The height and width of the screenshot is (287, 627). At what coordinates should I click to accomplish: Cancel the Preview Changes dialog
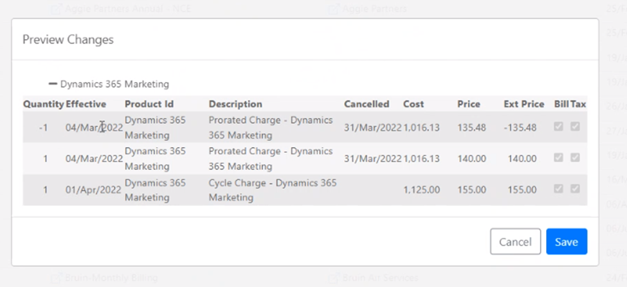(515, 241)
